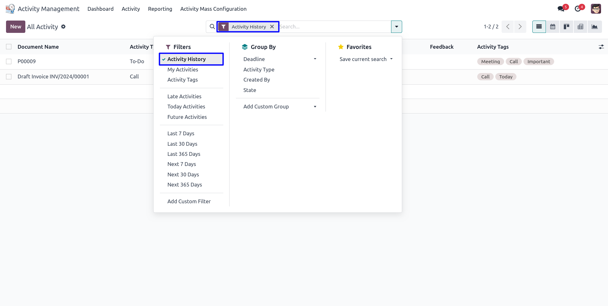Click gear icon beside All Activity
The width and height of the screenshot is (608, 306).
pyautogui.click(x=63, y=27)
